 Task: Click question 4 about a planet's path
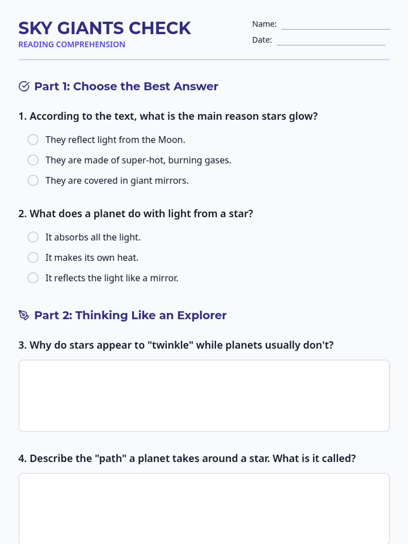point(187,458)
